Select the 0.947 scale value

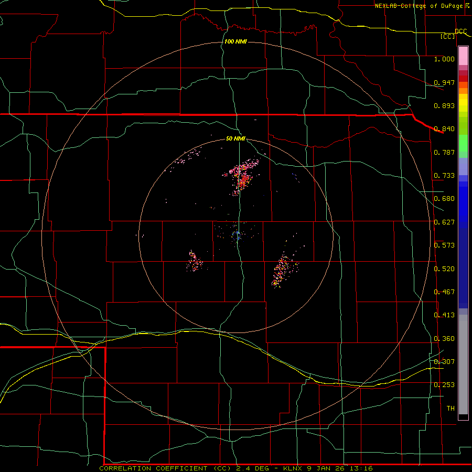pyautogui.click(x=444, y=82)
